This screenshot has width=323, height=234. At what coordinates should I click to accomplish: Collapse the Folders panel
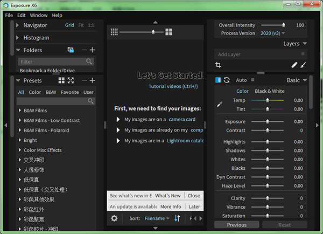(18, 50)
